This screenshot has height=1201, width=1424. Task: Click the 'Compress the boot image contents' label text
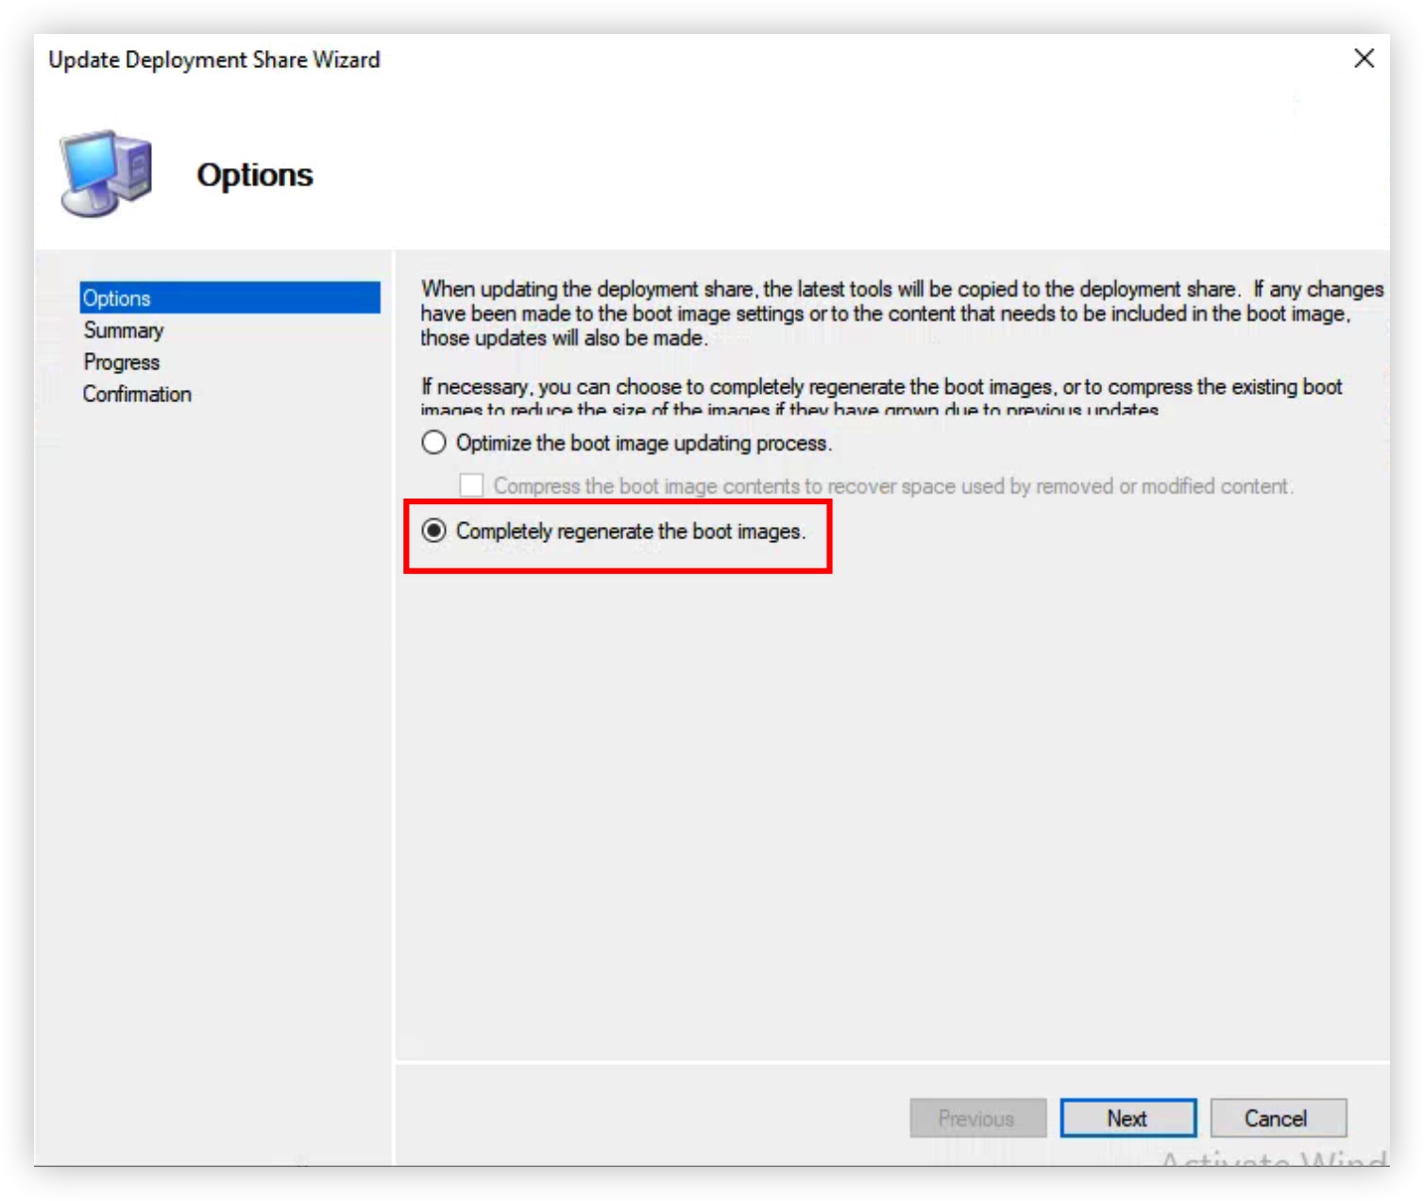coord(892,486)
